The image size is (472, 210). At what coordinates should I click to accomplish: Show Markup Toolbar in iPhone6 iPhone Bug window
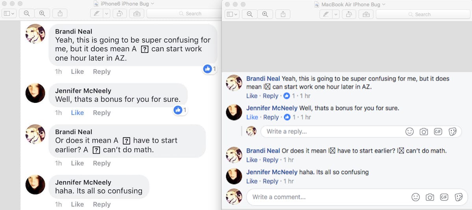(x=136, y=13)
